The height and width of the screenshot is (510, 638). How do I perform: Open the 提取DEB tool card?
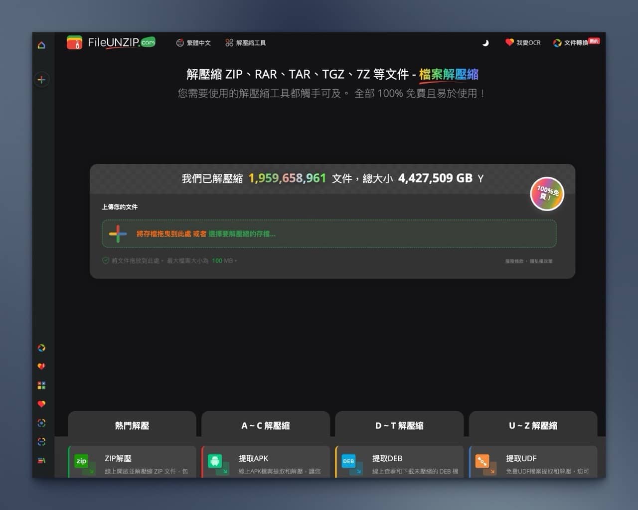(399, 462)
